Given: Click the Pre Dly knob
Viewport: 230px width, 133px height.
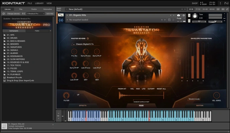Looking at the screenshot, I should tap(74, 52).
